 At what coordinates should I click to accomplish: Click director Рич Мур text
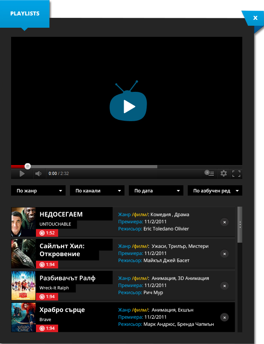(153, 293)
